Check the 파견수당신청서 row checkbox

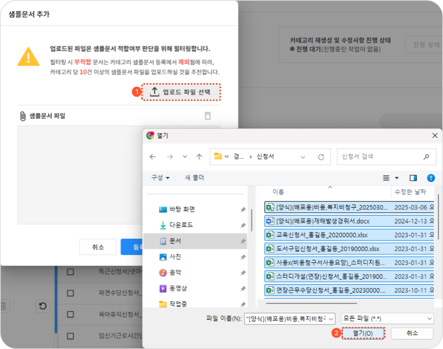click(x=70, y=293)
